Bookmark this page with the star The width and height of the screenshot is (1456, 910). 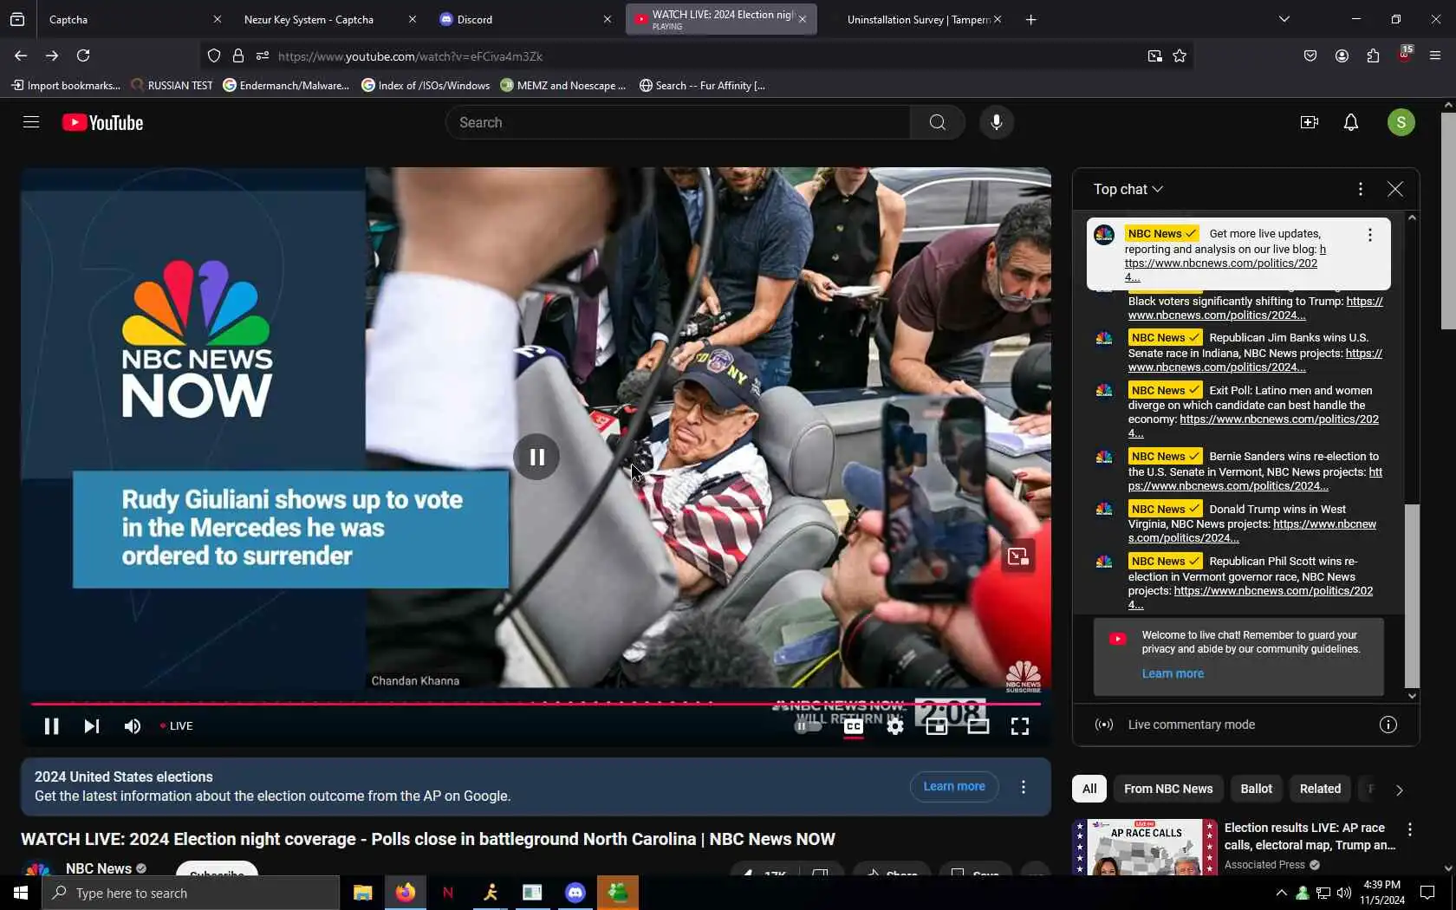1179,56
